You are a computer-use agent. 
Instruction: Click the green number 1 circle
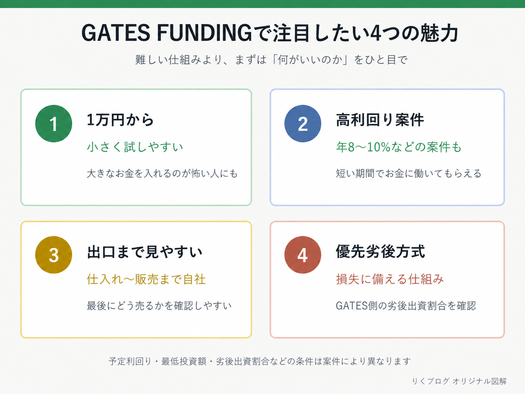click(x=54, y=124)
